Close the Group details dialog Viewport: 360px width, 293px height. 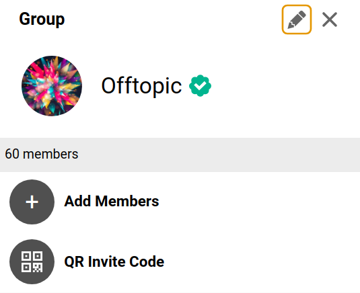coord(330,19)
